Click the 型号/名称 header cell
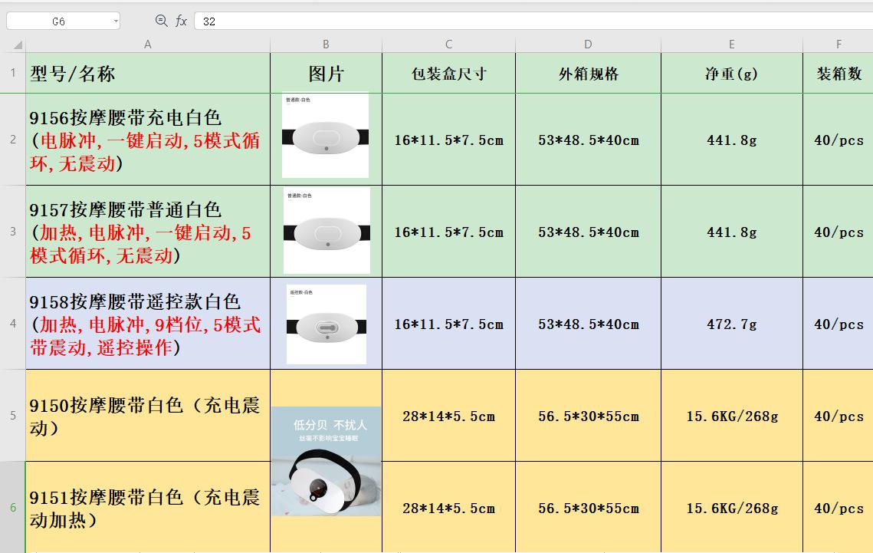The height and width of the screenshot is (553, 873). pyautogui.click(x=147, y=73)
